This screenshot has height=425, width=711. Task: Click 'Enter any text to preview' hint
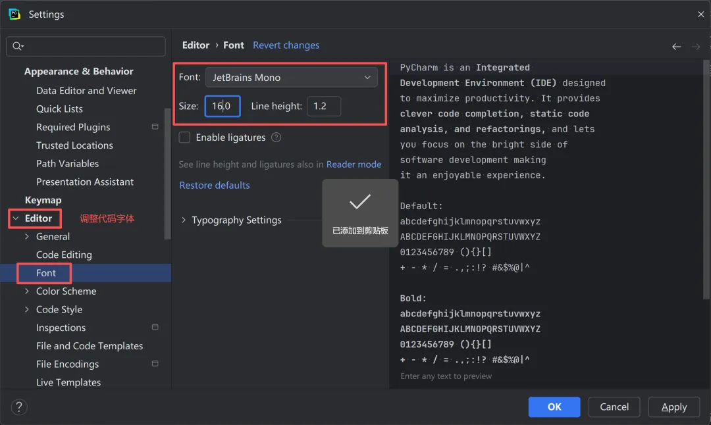(446, 376)
